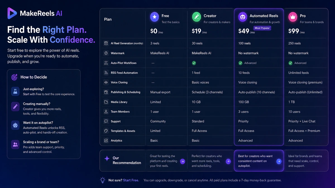Click the Most Popular badge

pyautogui.click(x=262, y=28)
